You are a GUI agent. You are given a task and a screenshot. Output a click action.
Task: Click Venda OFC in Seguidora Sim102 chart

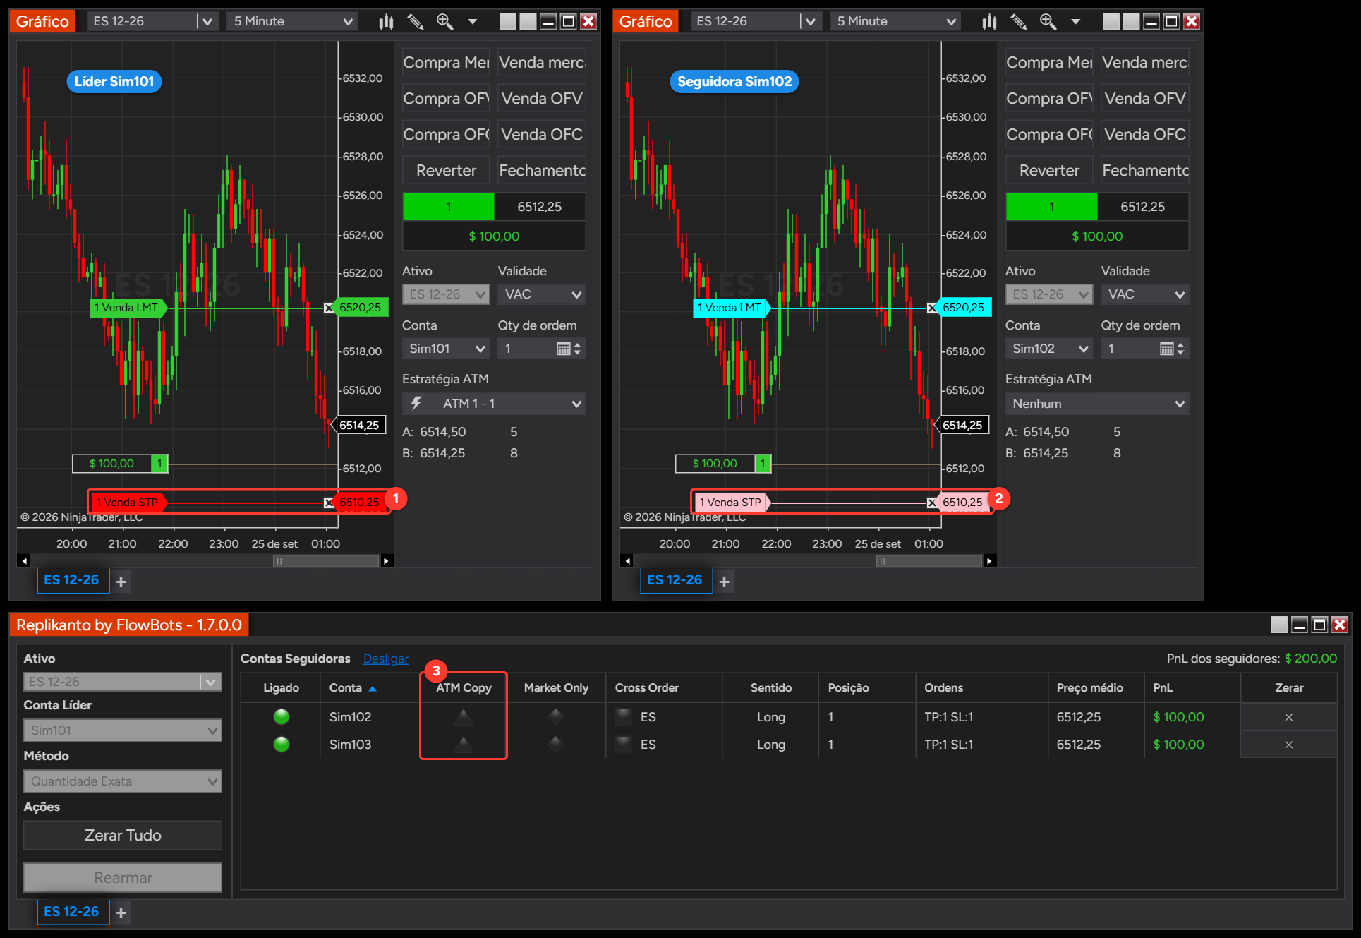click(x=1145, y=135)
